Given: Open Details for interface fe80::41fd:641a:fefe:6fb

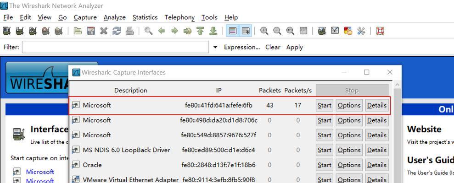Looking at the screenshot, I should [x=377, y=105].
